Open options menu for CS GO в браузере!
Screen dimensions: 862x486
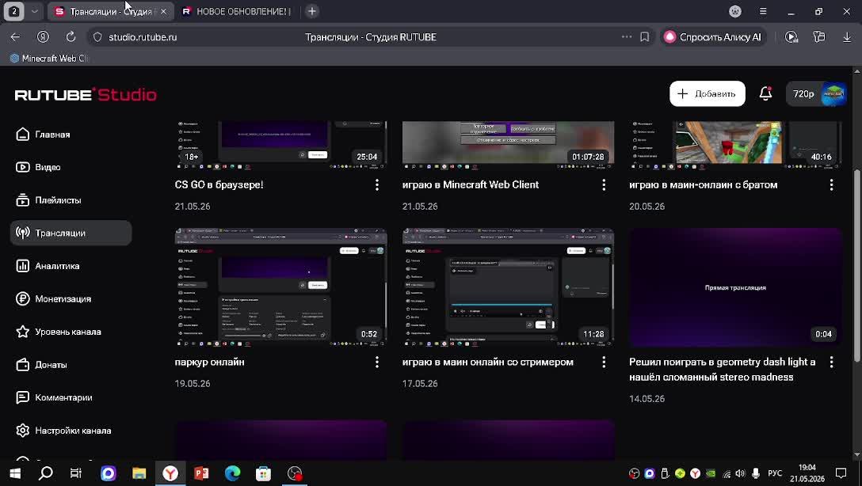tap(377, 185)
